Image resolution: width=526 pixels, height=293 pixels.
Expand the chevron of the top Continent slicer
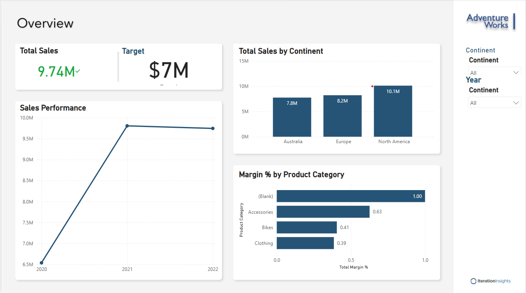tap(516, 73)
